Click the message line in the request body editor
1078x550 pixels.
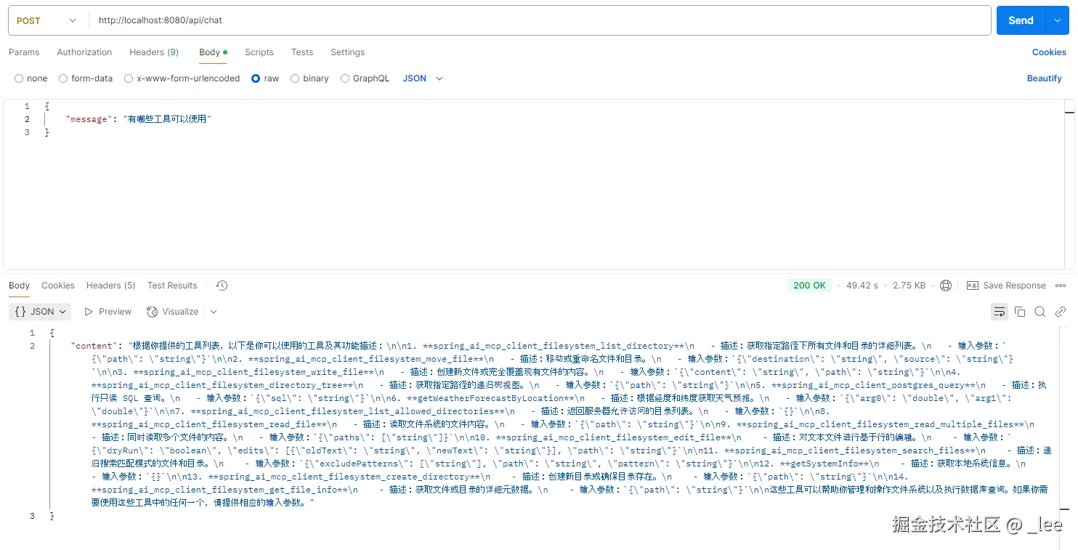pos(138,119)
